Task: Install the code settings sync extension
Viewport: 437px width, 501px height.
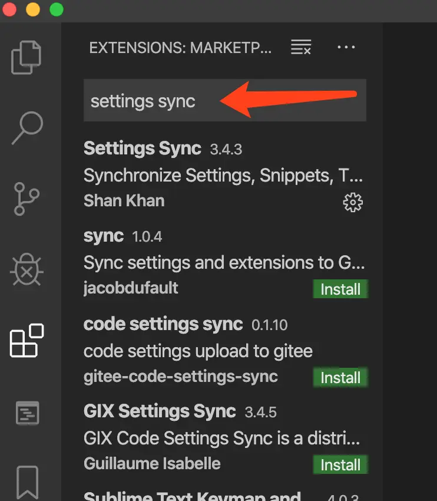Action: (x=340, y=377)
